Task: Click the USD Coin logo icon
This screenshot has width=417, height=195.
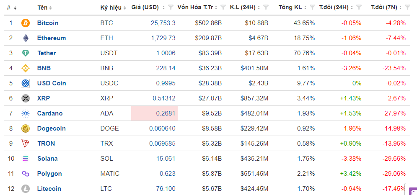Action: pos(26,83)
